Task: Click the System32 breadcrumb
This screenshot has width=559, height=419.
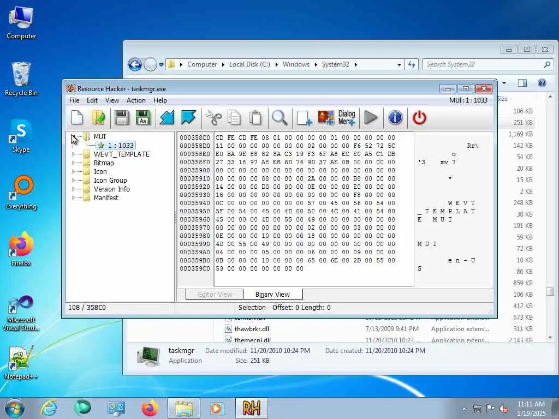Action: (336, 64)
